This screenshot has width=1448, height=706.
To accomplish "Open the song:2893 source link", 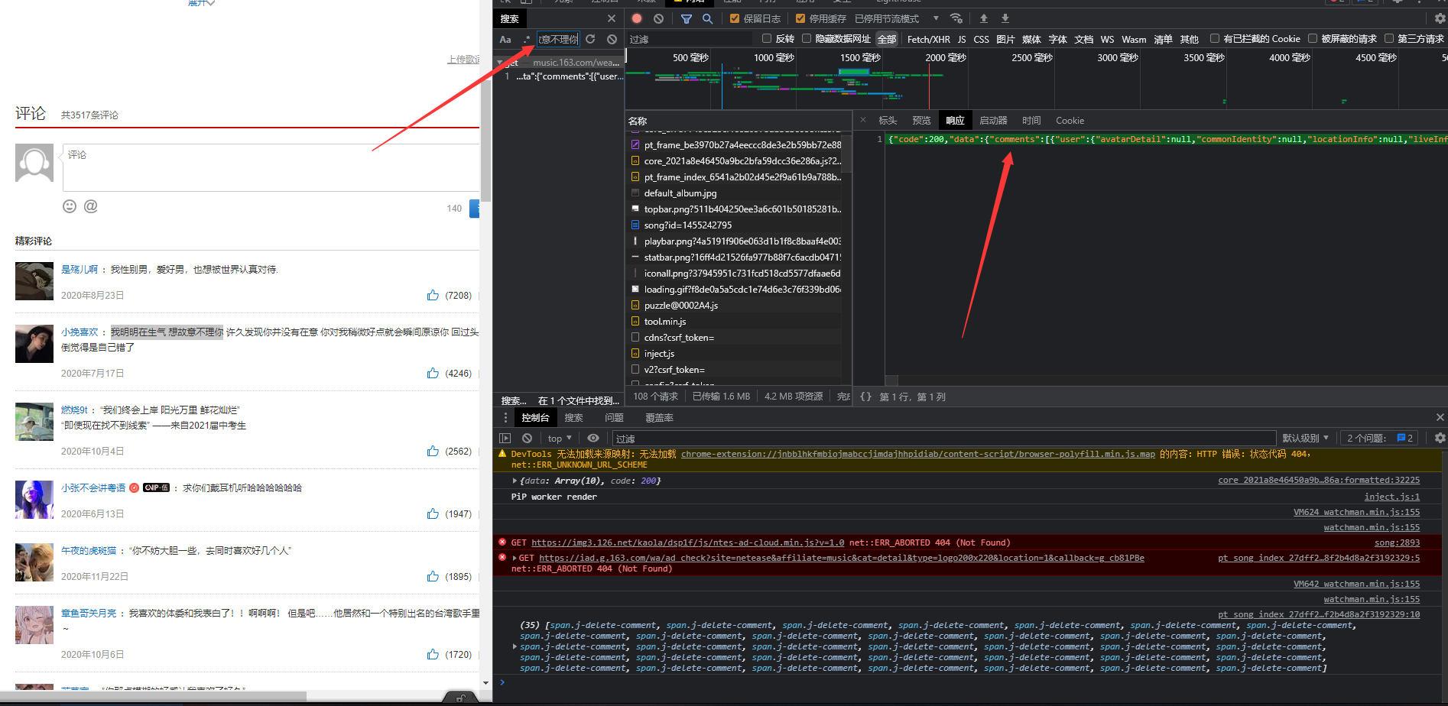I will coord(1397,542).
